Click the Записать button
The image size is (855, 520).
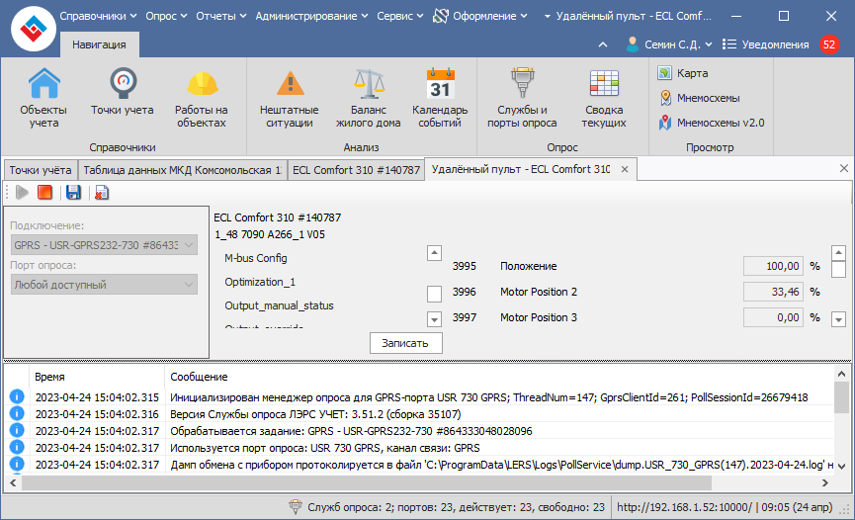pyautogui.click(x=405, y=343)
